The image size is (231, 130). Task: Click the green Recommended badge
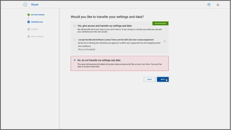(x=160, y=23)
